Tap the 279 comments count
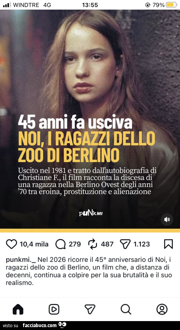The height and width of the screenshot is (330, 180). 75,244
